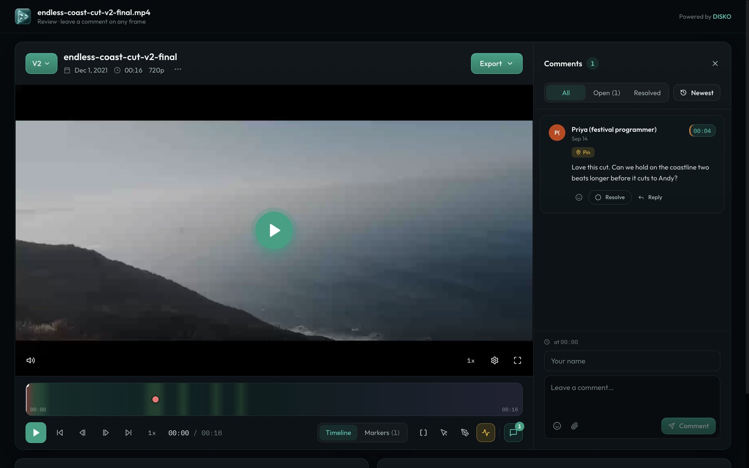The width and height of the screenshot is (749, 468).
Task: Click the red marker on the timeline
Action: point(155,399)
